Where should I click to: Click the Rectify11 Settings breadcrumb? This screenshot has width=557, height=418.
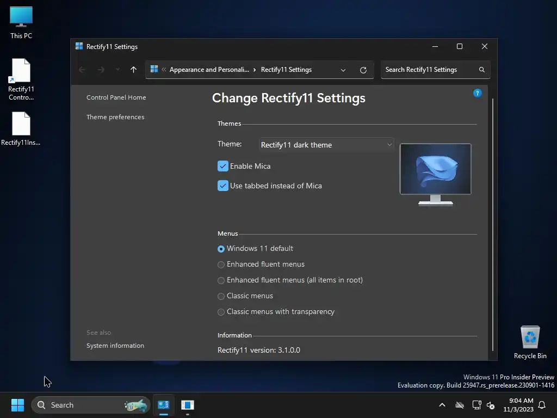click(x=286, y=70)
